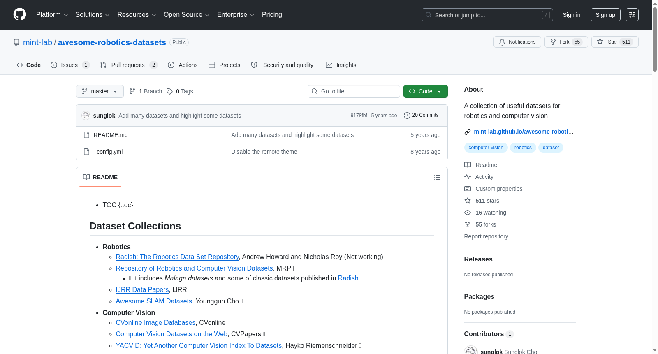Open the Projects tab
This screenshot has width=658, height=354.
(x=224, y=65)
